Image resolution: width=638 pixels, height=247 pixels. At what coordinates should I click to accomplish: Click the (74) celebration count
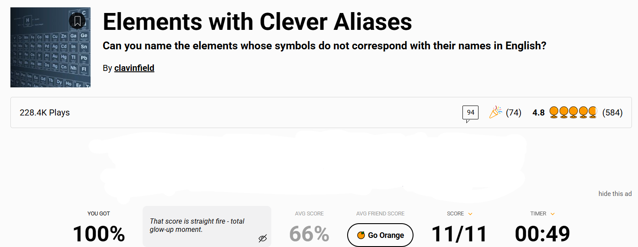pyautogui.click(x=514, y=113)
